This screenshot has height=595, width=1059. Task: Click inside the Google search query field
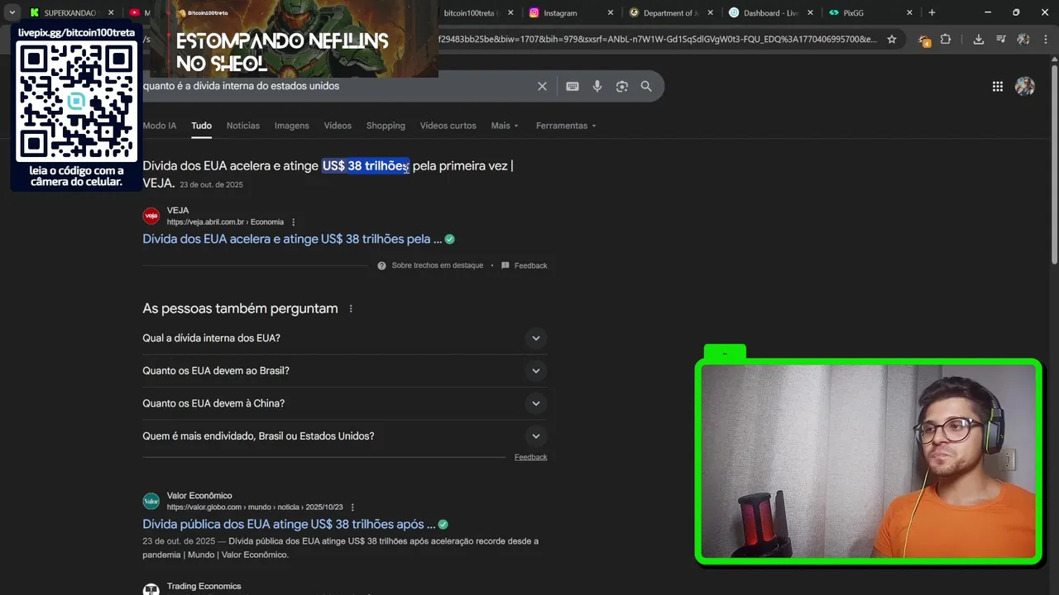coord(335,86)
